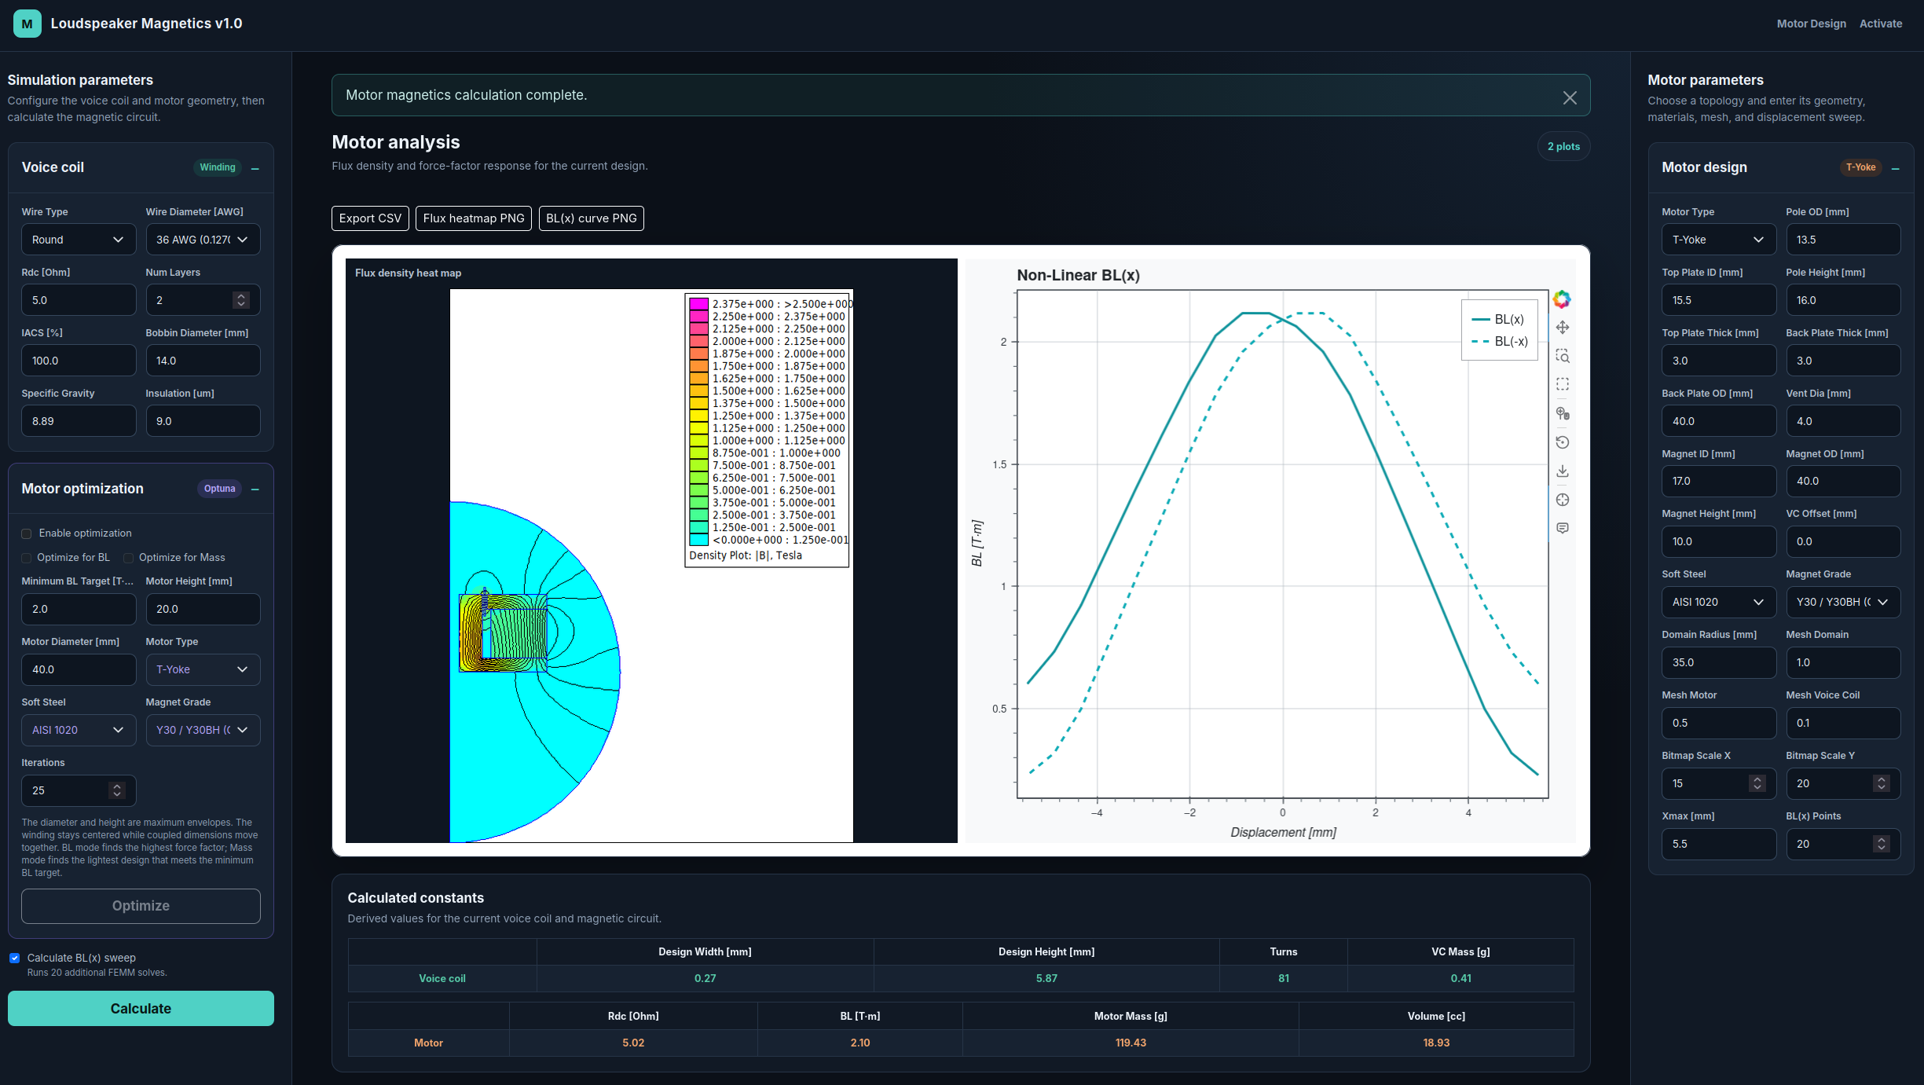The width and height of the screenshot is (1924, 1085).
Task: Click the Optimize button
Action: tap(141, 906)
